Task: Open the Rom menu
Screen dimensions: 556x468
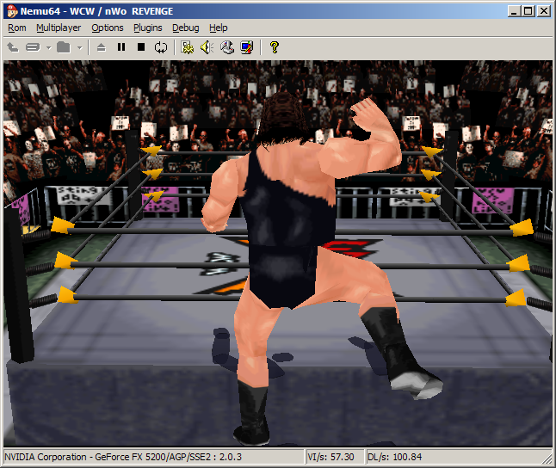Action: coord(16,28)
